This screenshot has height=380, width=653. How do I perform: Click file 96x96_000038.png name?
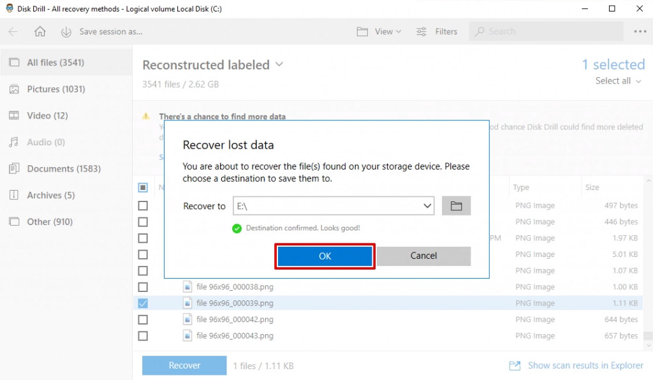pos(235,287)
